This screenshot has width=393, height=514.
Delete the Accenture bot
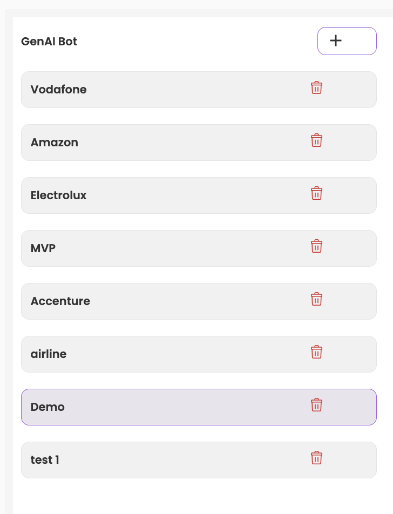316,300
